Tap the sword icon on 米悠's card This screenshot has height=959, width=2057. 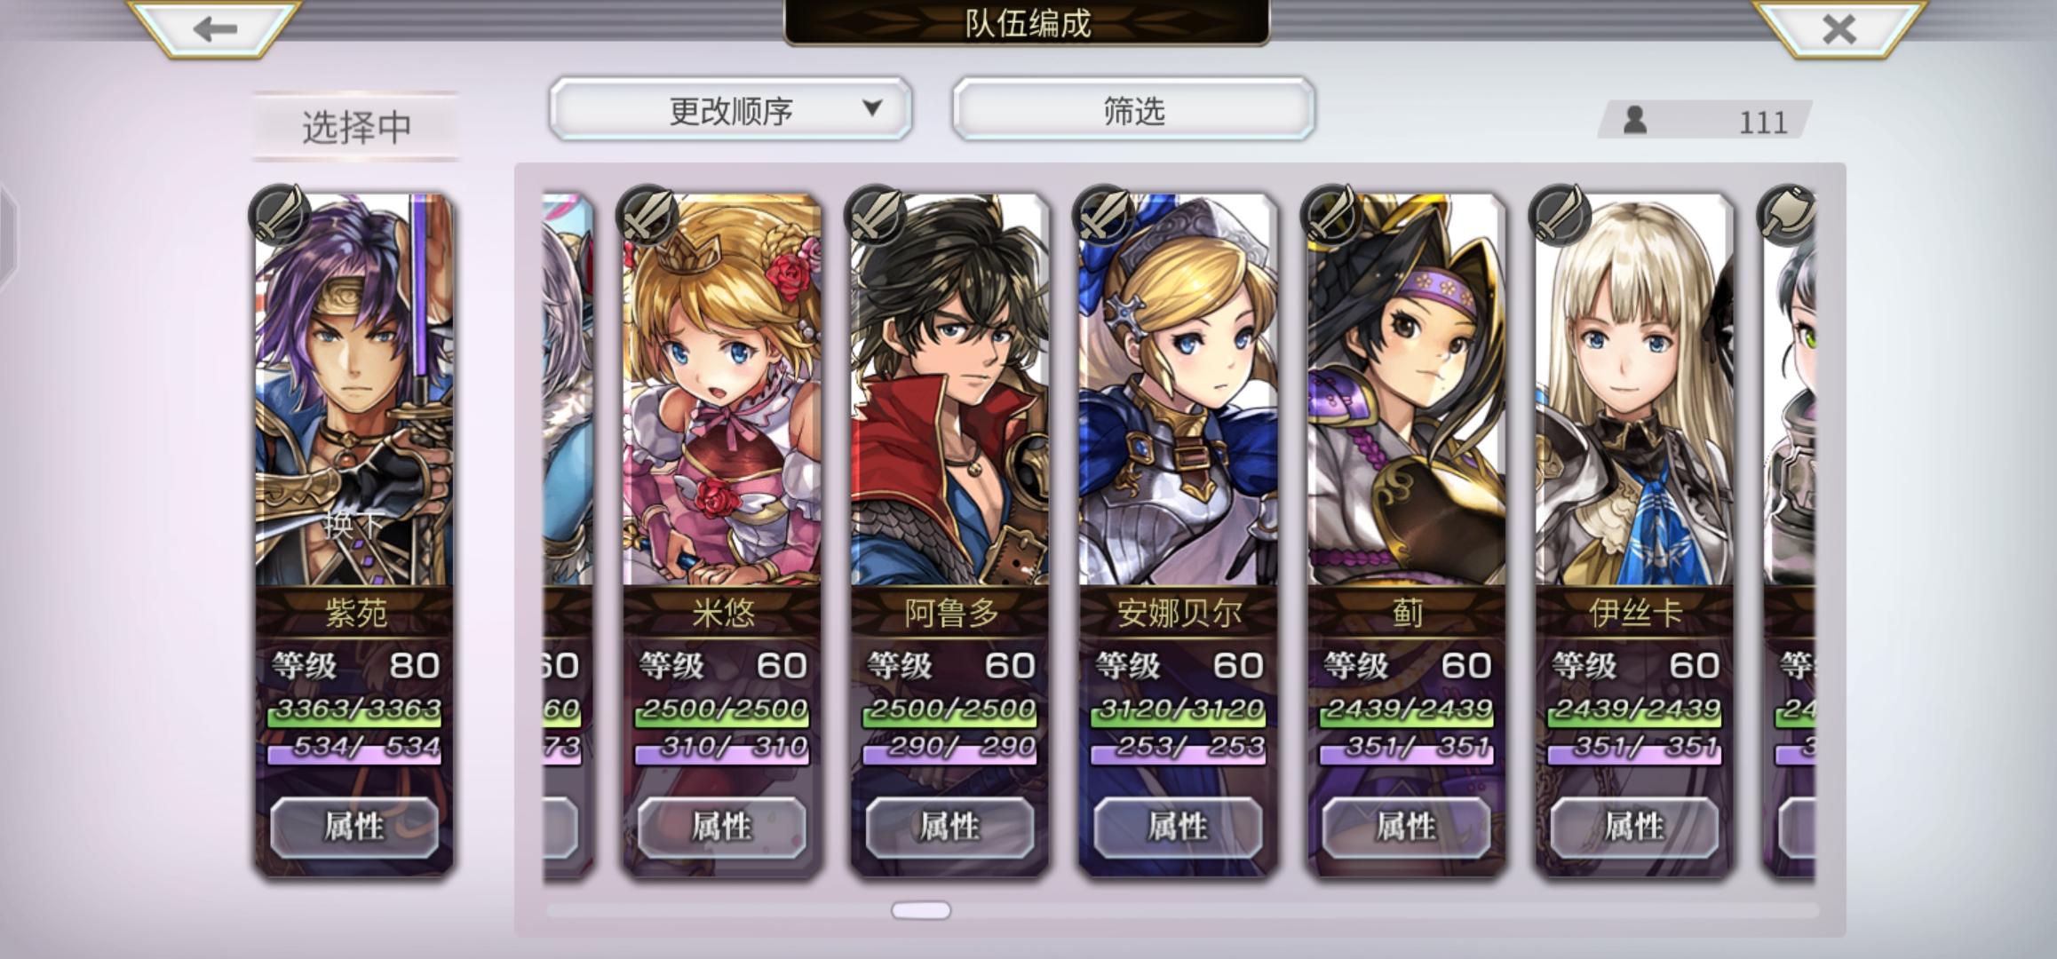pos(647,213)
